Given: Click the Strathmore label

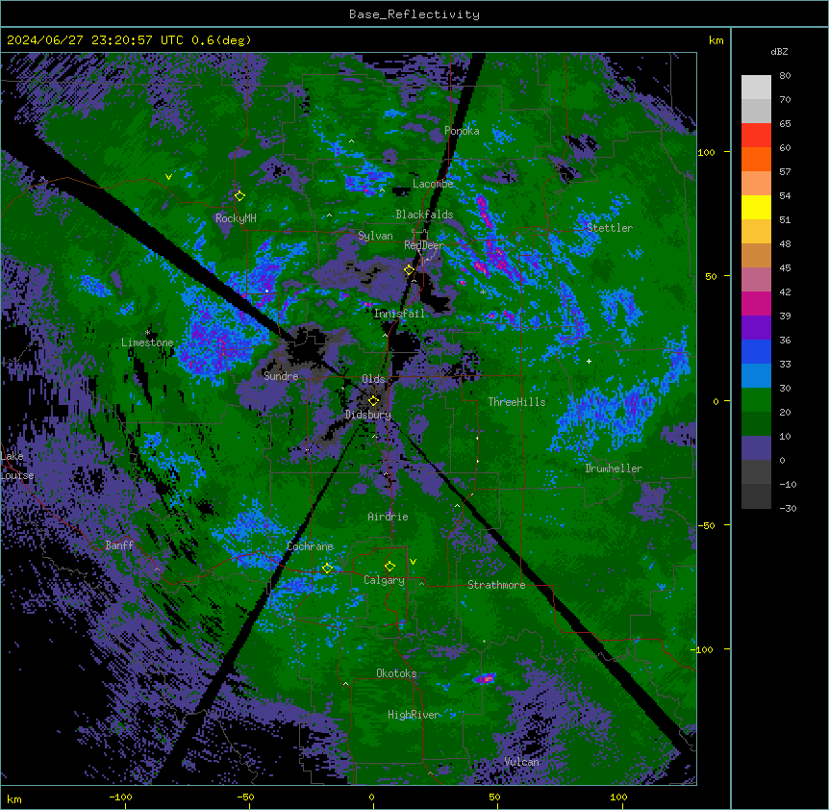Looking at the screenshot, I should [x=496, y=585].
